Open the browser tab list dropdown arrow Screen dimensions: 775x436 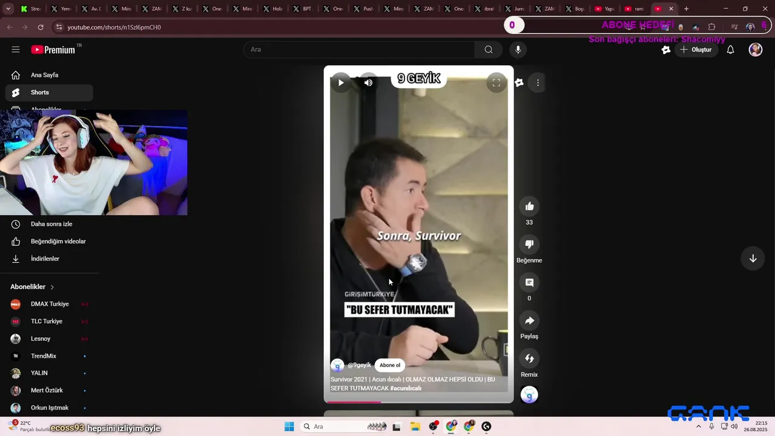tap(8, 9)
